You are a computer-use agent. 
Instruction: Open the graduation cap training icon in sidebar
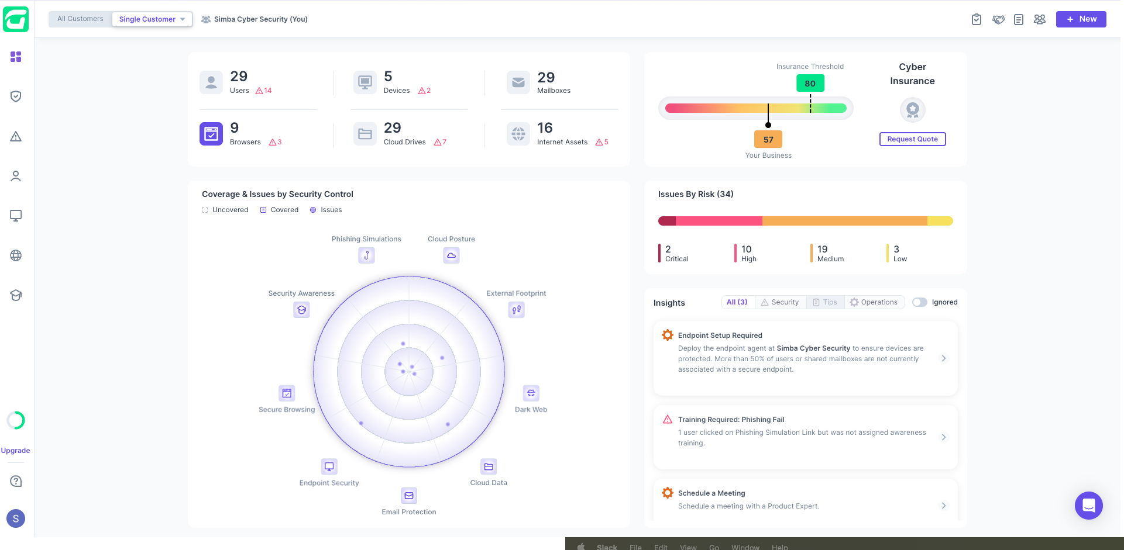[x=16, y=295]
